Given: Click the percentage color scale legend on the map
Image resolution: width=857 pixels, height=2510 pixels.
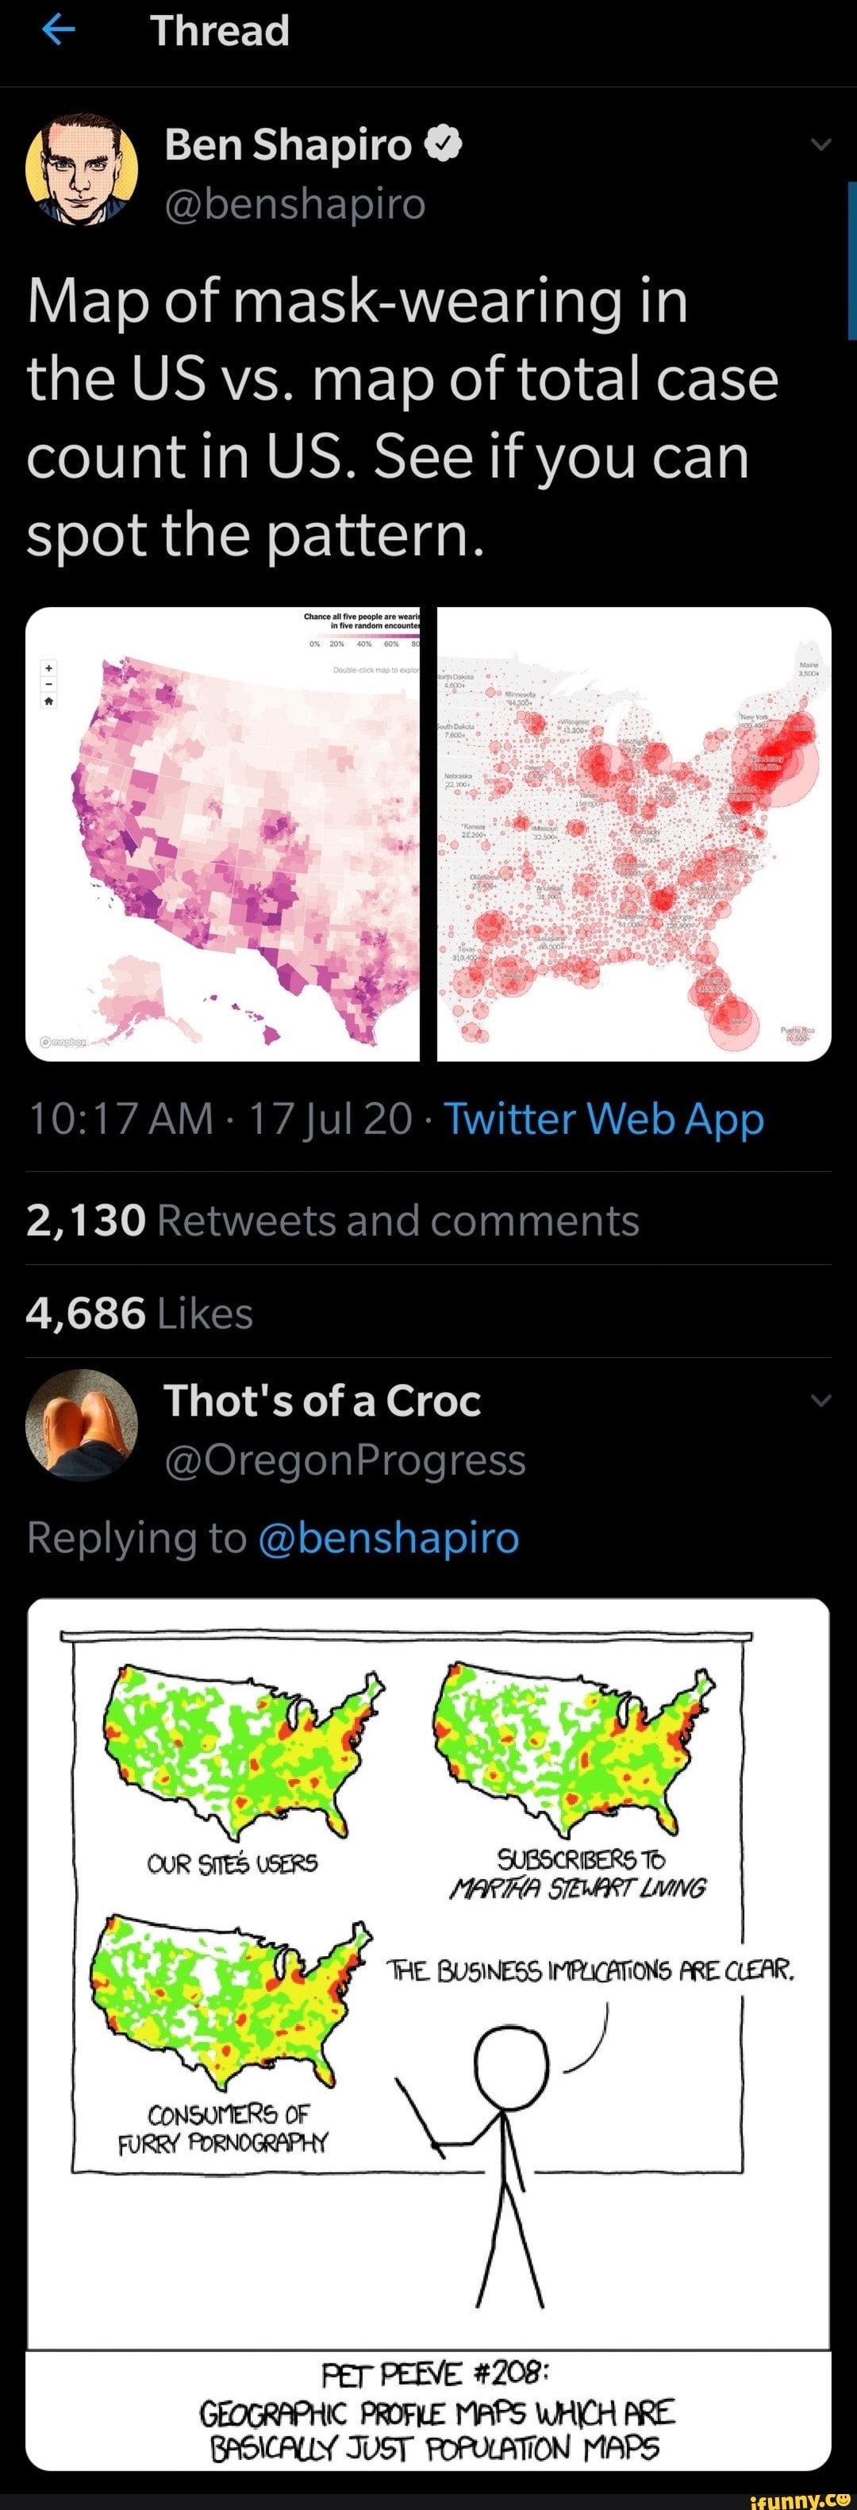Looking at the screenshot, I should tap(363, 642).
